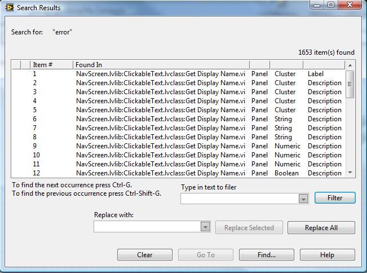Click "Cluster" cell in row 1
This screenshot has width=367, height=273.
(285, 74)
